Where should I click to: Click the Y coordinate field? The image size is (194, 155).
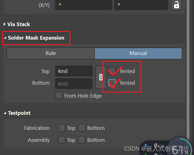tap(141, 5)
